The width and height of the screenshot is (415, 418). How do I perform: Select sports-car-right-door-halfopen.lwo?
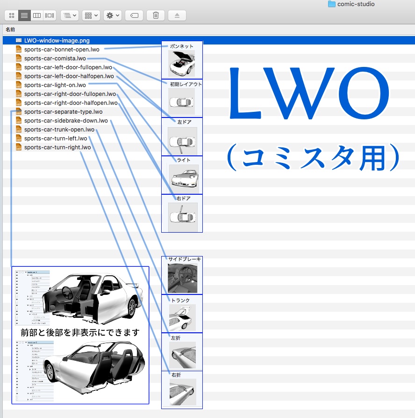pyautogui.click(x=71, y=103)
